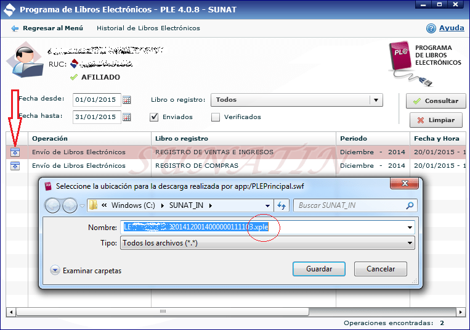This screenshot has height=330, width=470.
Task: Click the Regresar al Menú back arrow icon
Action: pos(15,28)
